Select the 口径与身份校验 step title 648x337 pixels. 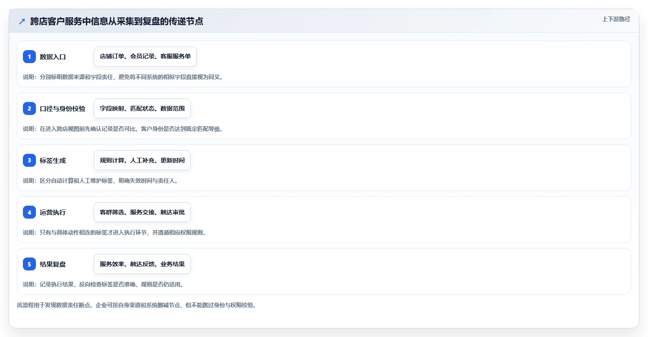click(x=62, y=108)
